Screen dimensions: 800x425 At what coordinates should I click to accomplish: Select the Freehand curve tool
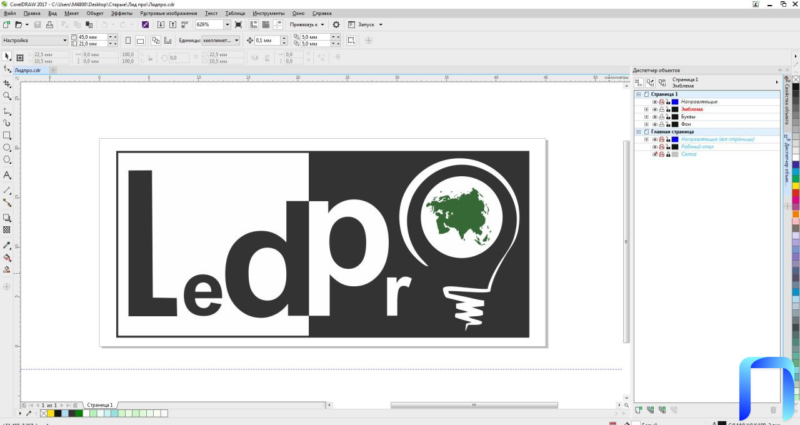click(7, 111)
